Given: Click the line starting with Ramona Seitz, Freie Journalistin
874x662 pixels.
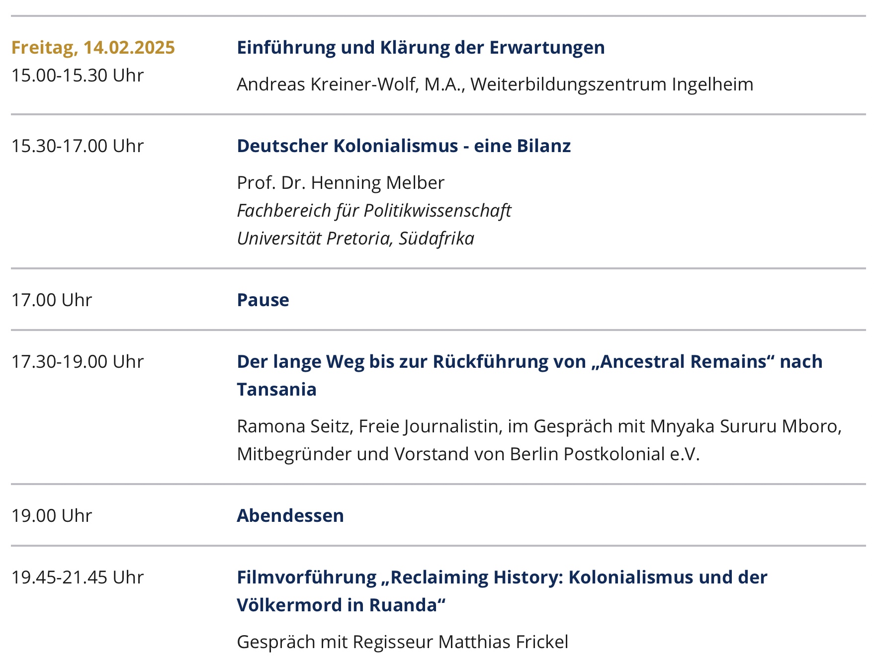Looking at the screenshot, I should pos(539,426).
